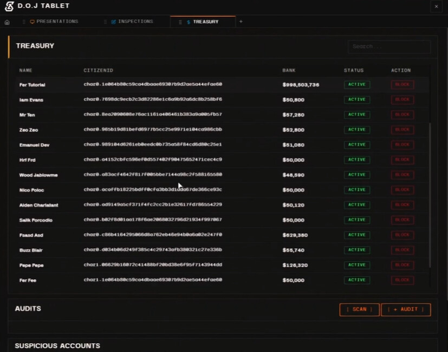The height and width of the screenshot is (352, 448).
Task: Block the Salik Porcodio account
Action: click(x=402, y=220)
